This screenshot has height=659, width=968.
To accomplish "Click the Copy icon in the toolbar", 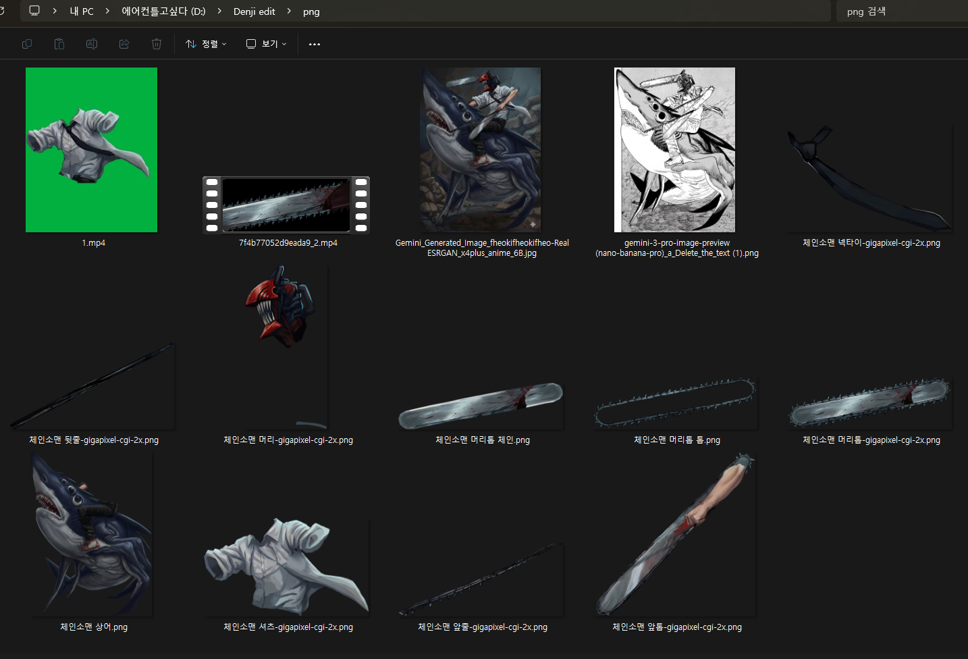I will (x=27, y=44).
